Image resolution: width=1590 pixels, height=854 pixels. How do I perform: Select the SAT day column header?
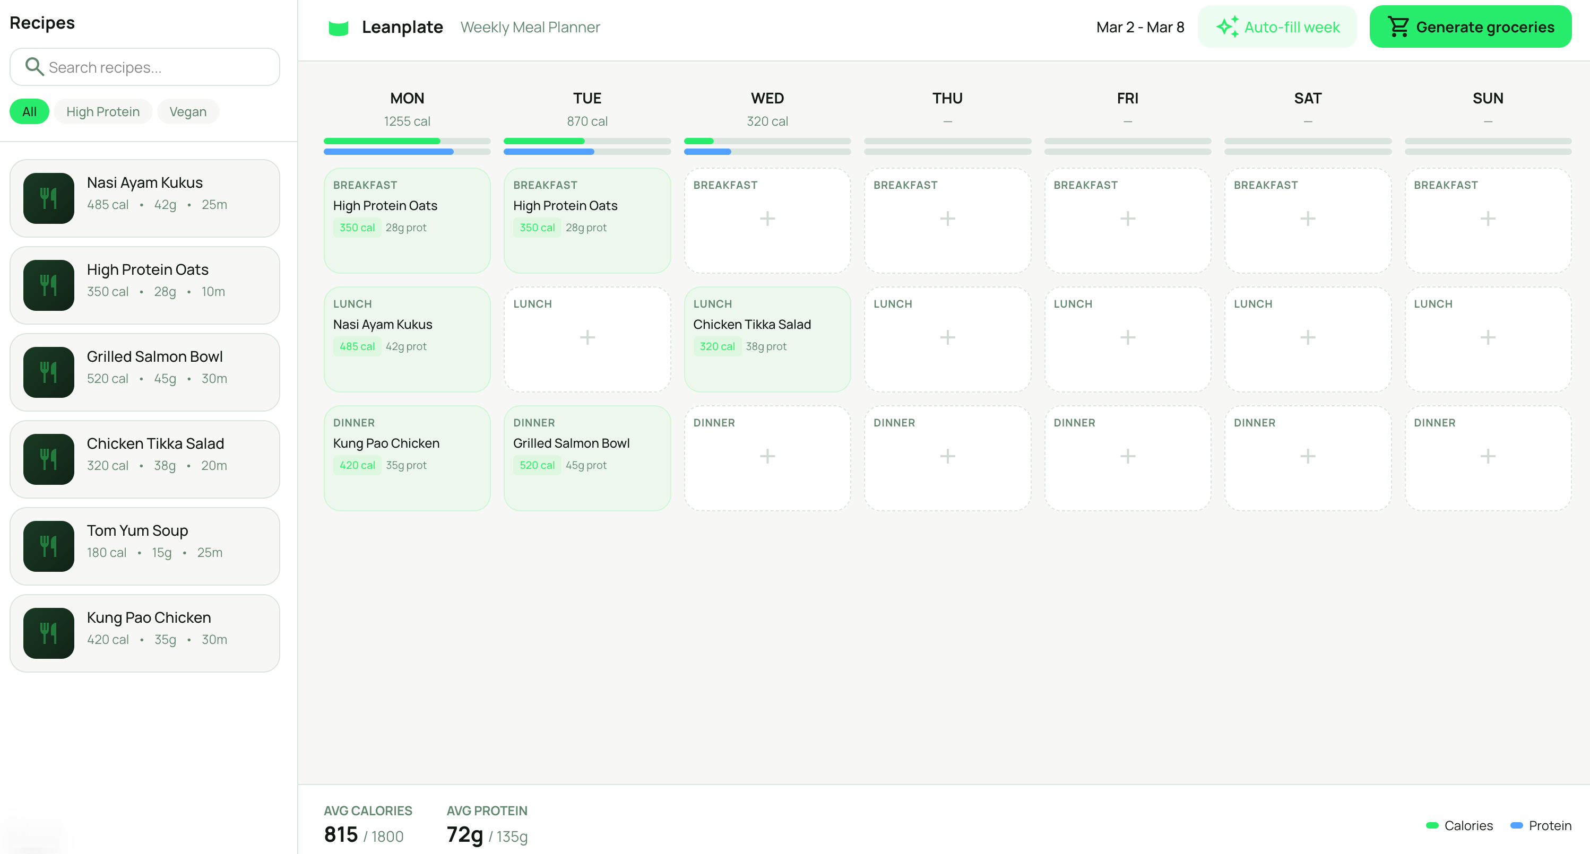tap(1307, 98)
